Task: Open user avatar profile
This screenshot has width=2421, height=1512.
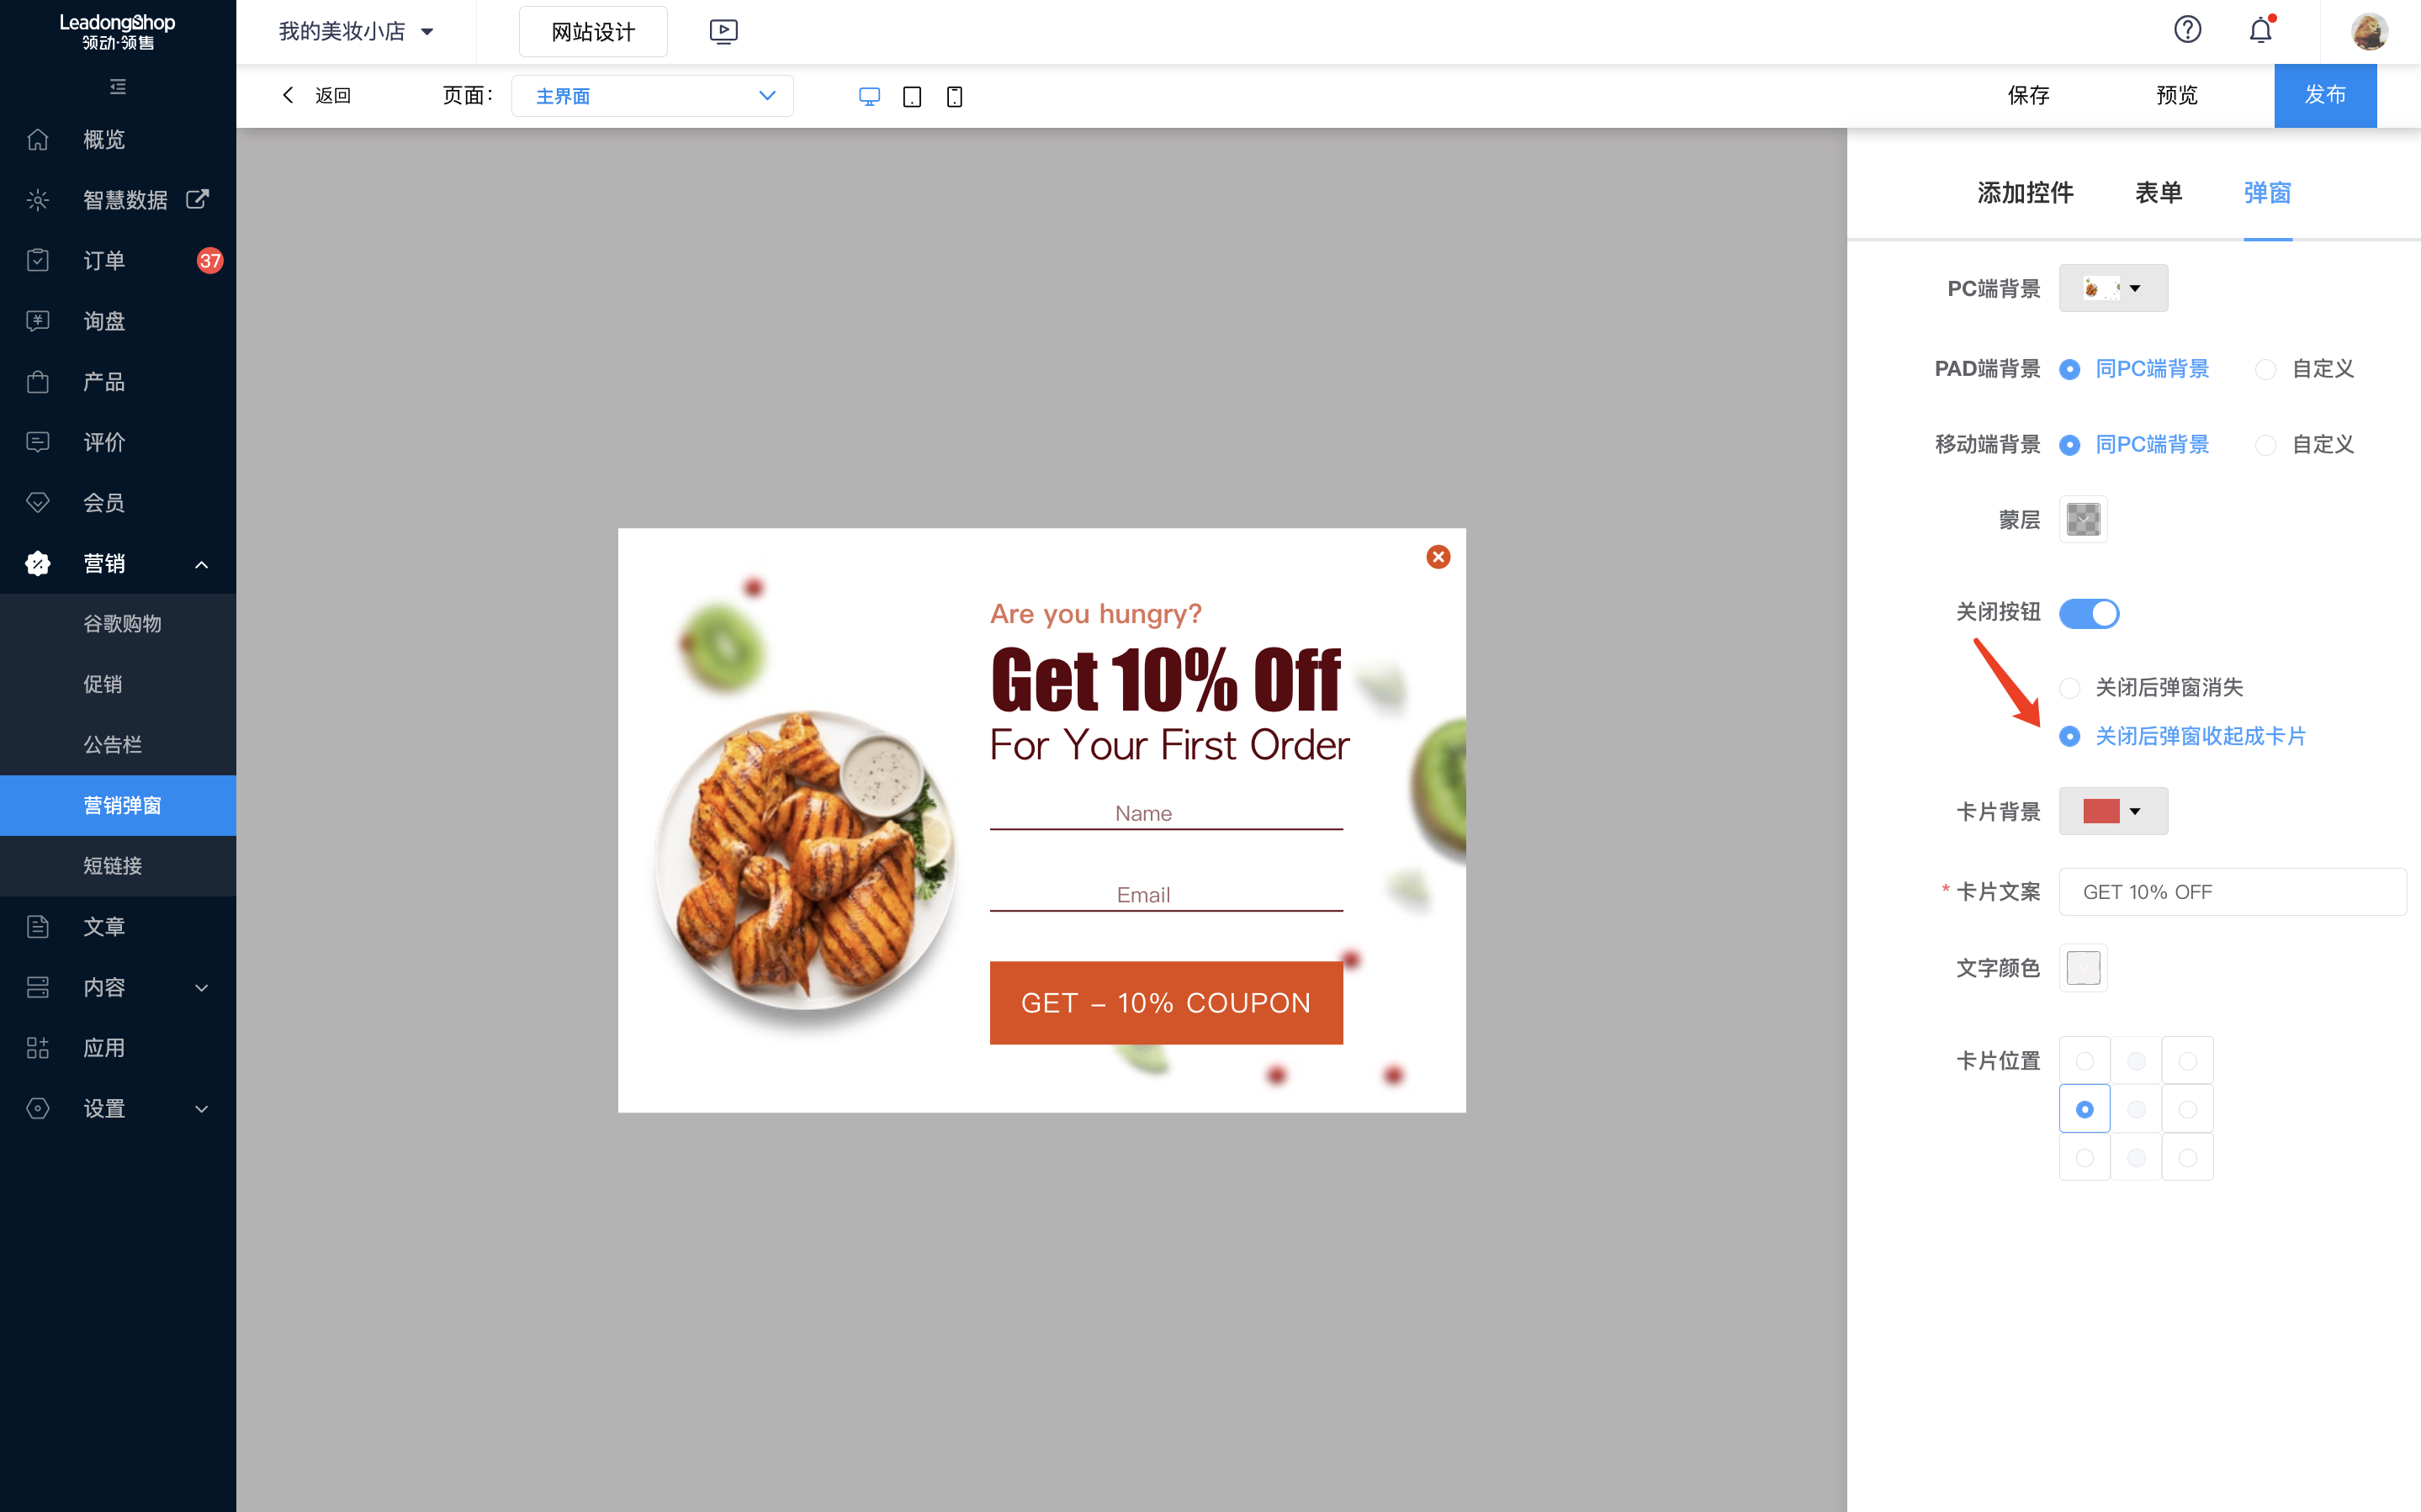Action: coord(2369,31)
